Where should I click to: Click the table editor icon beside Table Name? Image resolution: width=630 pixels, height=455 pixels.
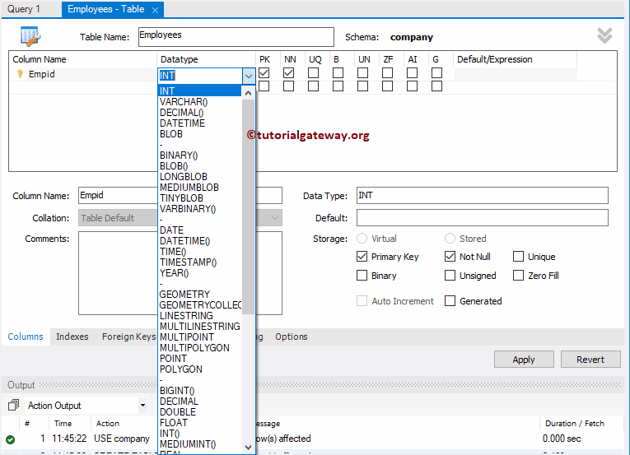31,36
